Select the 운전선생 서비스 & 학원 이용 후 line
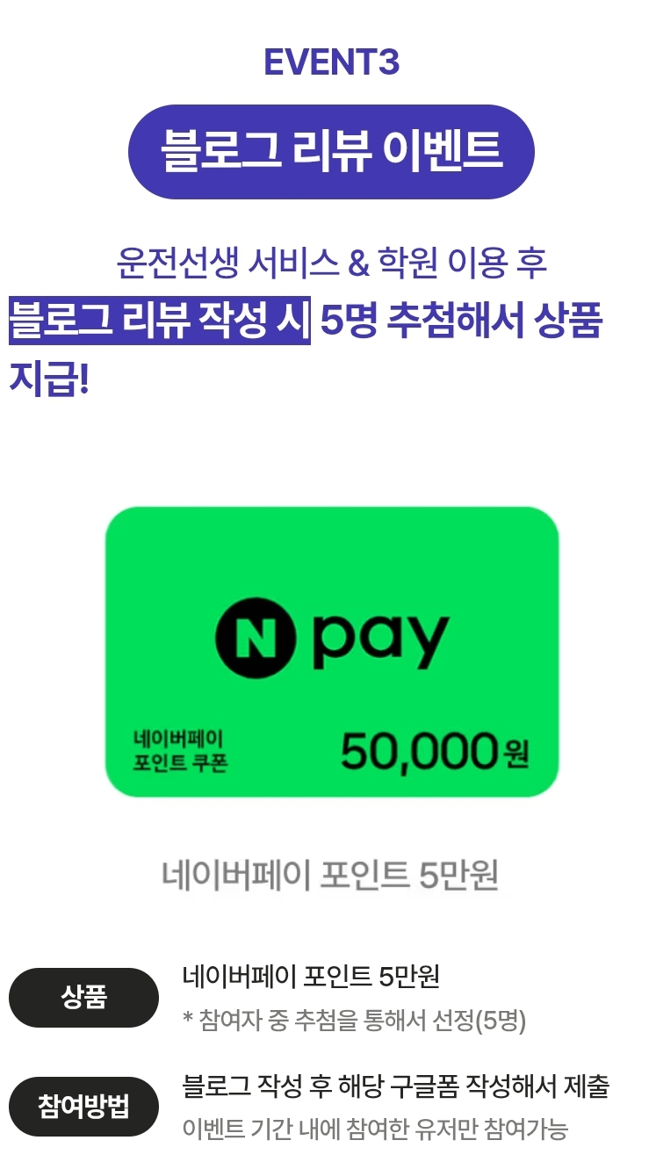This screenshot has height=1162, width=656. coord(331,263)
